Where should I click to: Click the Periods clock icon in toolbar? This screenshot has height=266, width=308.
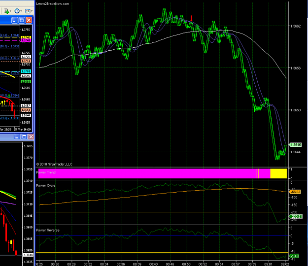click(x=17, y=11)
